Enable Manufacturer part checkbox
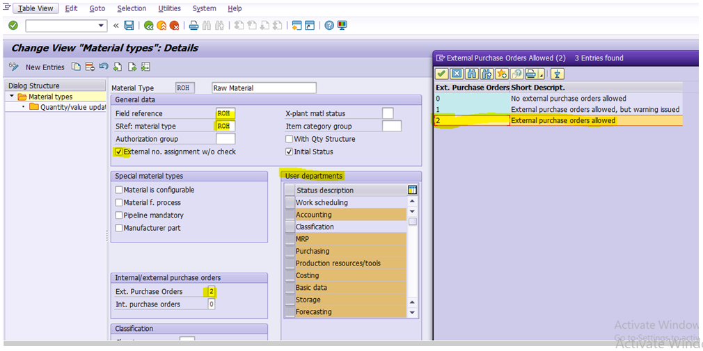Image resolution: width=703 pixels, height=351 pixels. point(119,228)
